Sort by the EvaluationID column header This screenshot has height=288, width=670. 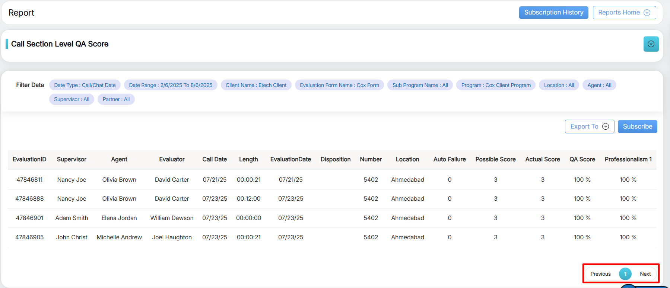pos(29,159)
